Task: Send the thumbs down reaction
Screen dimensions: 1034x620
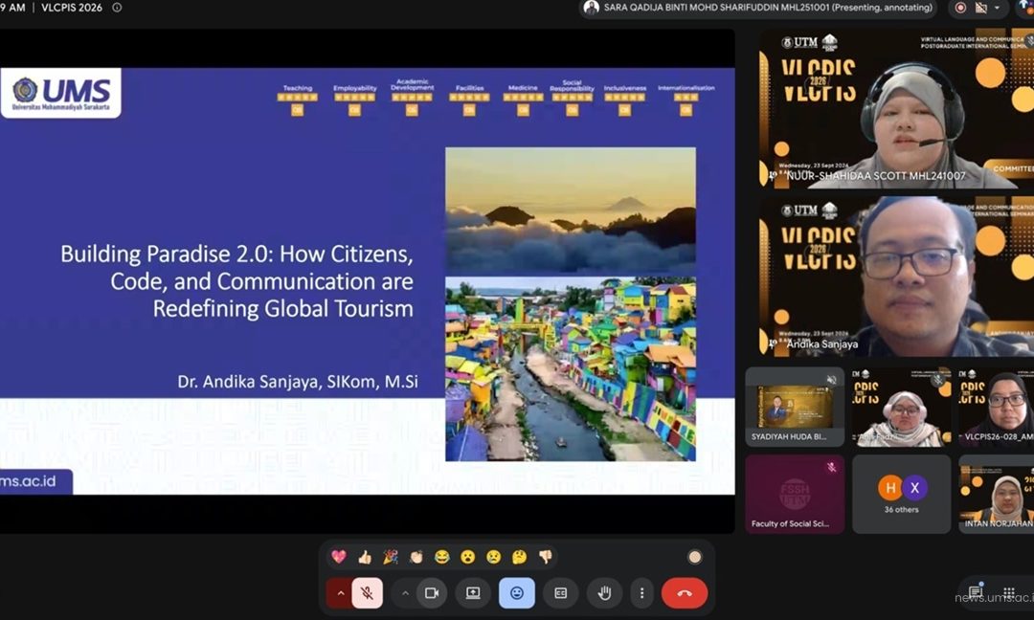Action: 546,557
